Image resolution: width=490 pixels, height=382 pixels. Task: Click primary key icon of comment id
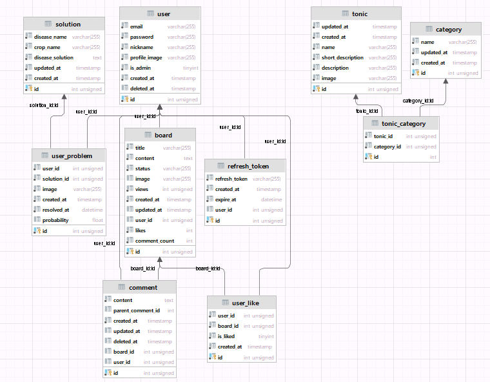(108, 372)
